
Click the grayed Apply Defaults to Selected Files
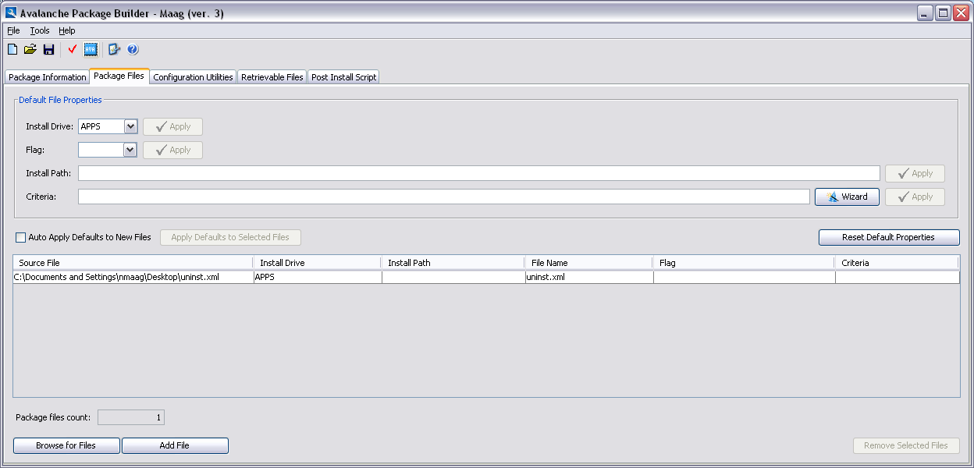tap(230, 237)
